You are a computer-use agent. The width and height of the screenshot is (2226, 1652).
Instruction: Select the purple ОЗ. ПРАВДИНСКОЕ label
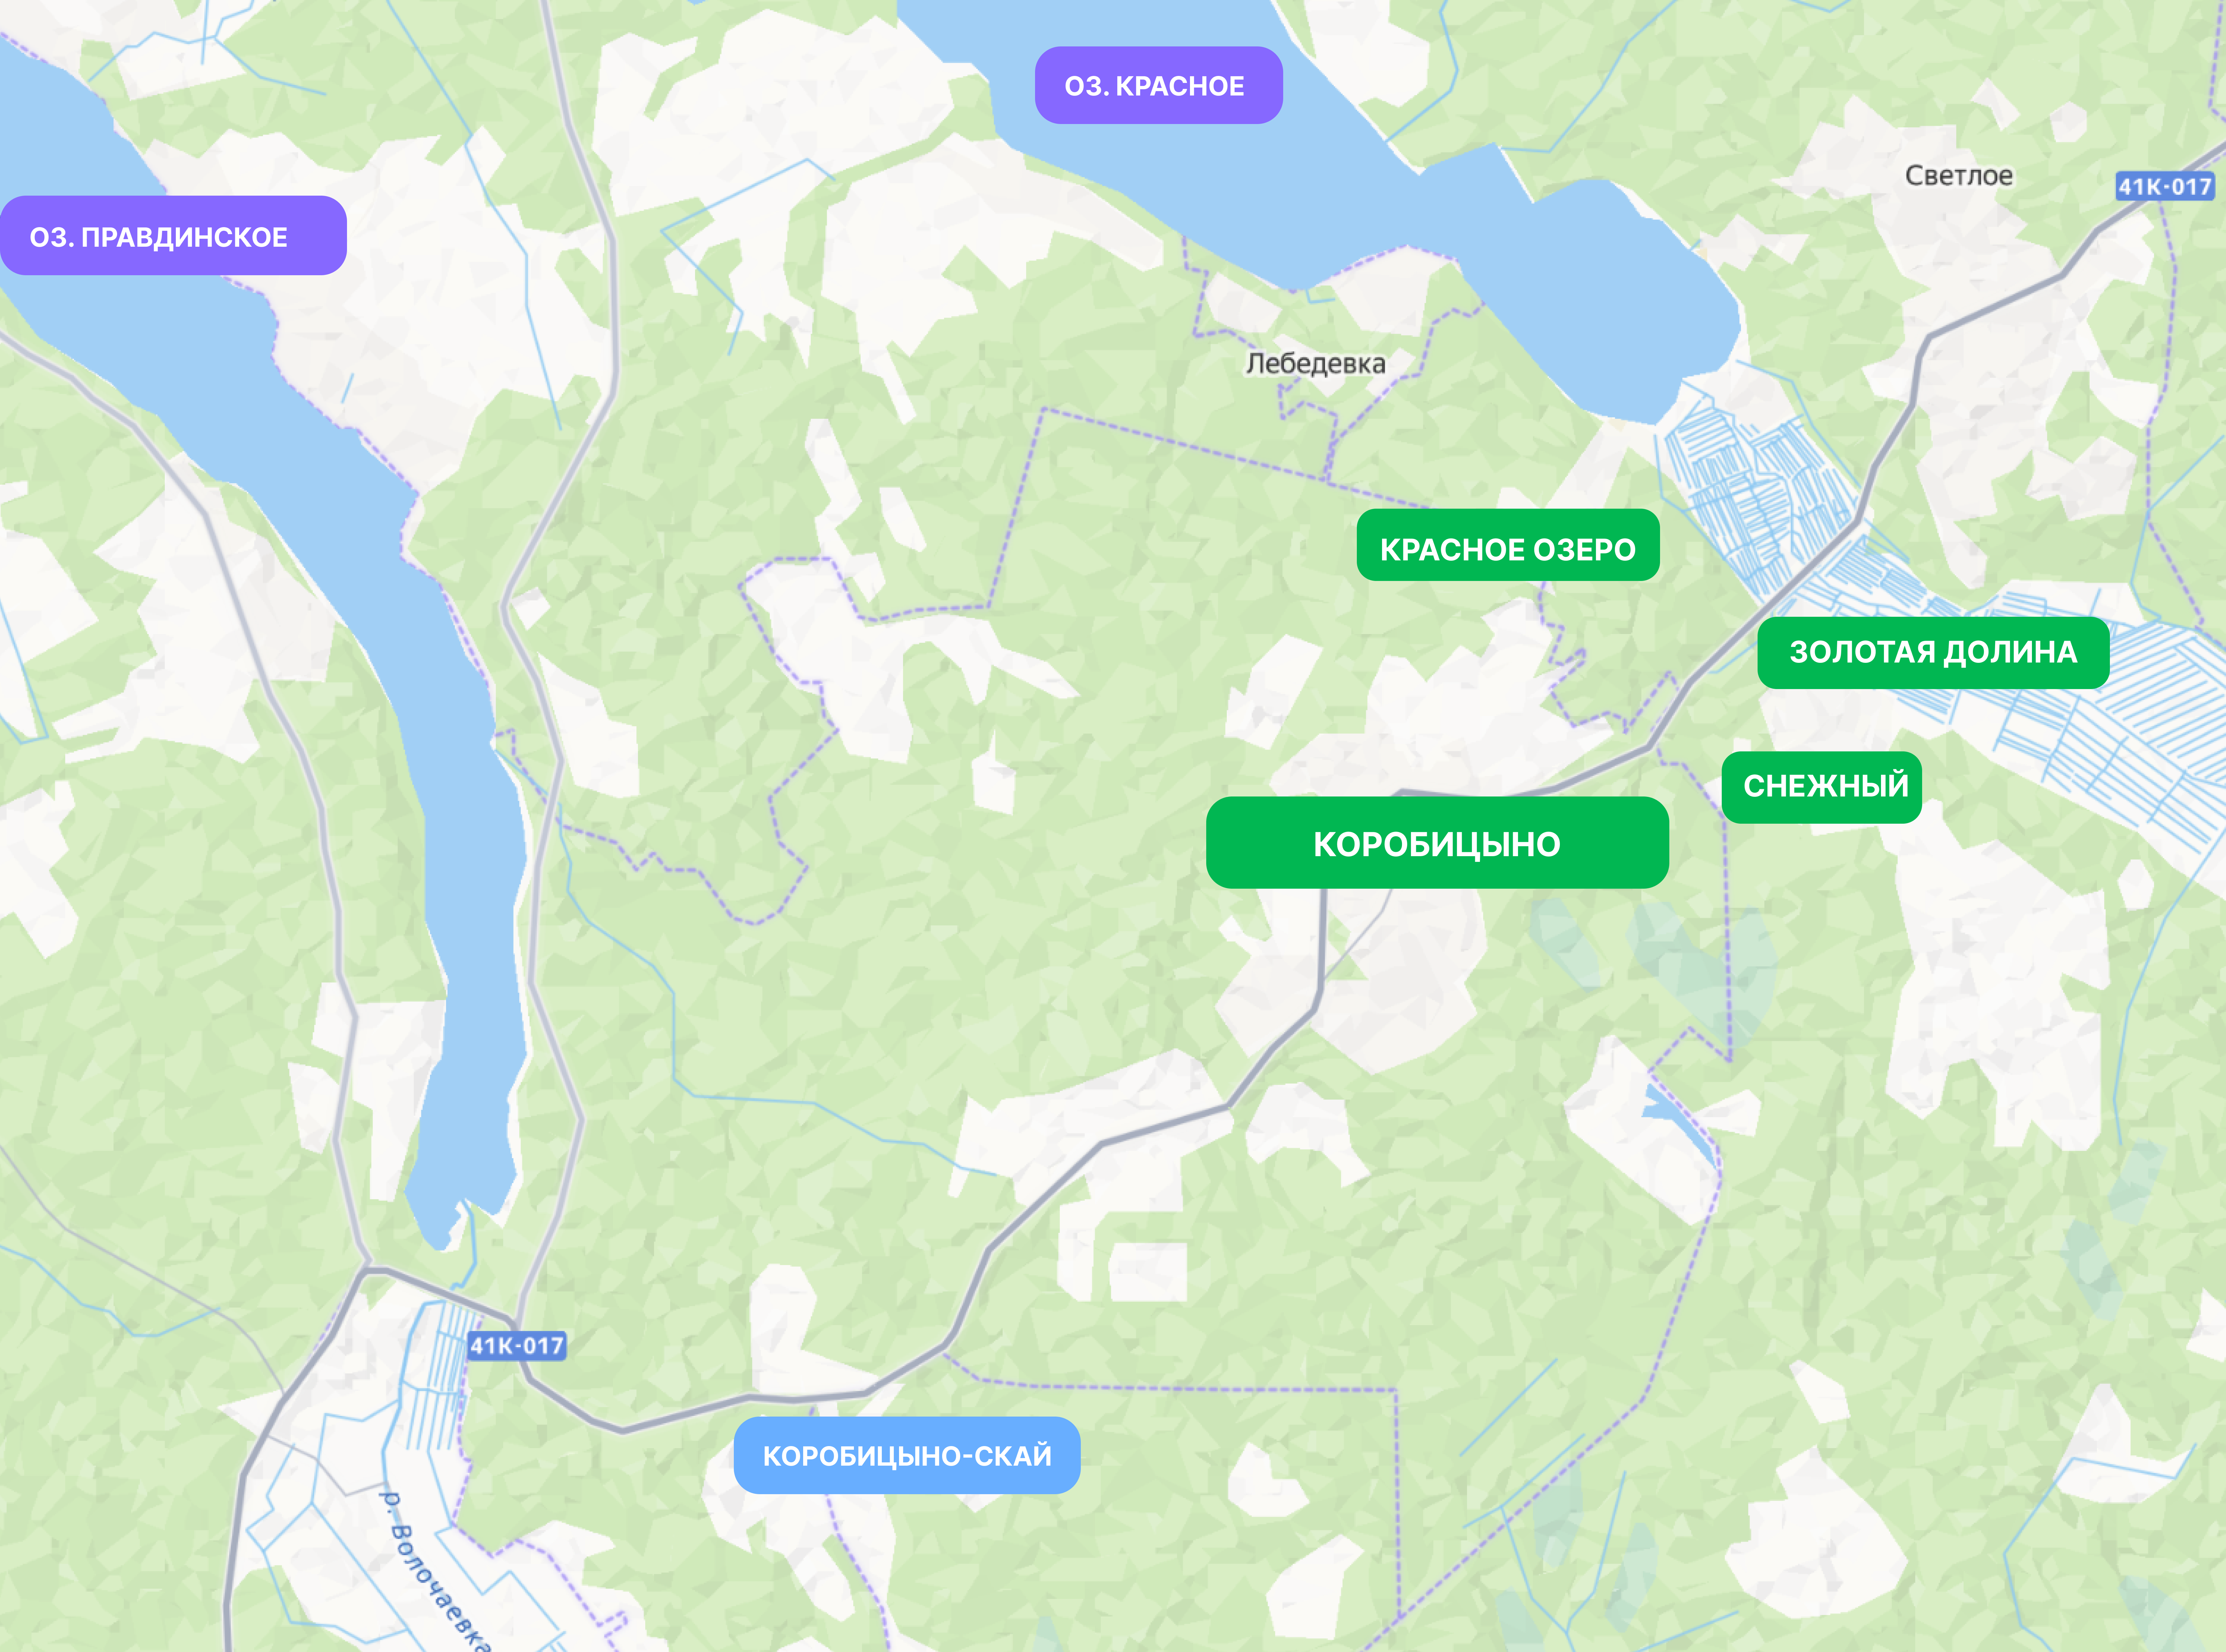173,236
